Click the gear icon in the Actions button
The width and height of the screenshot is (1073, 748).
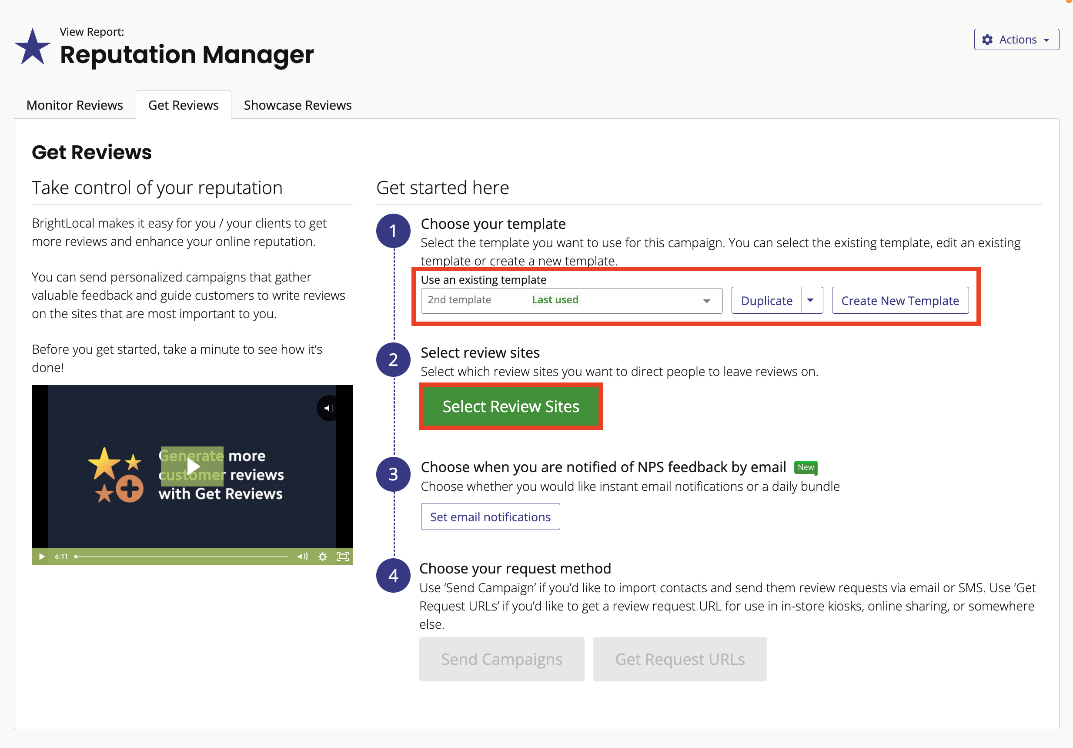[986, 40]
